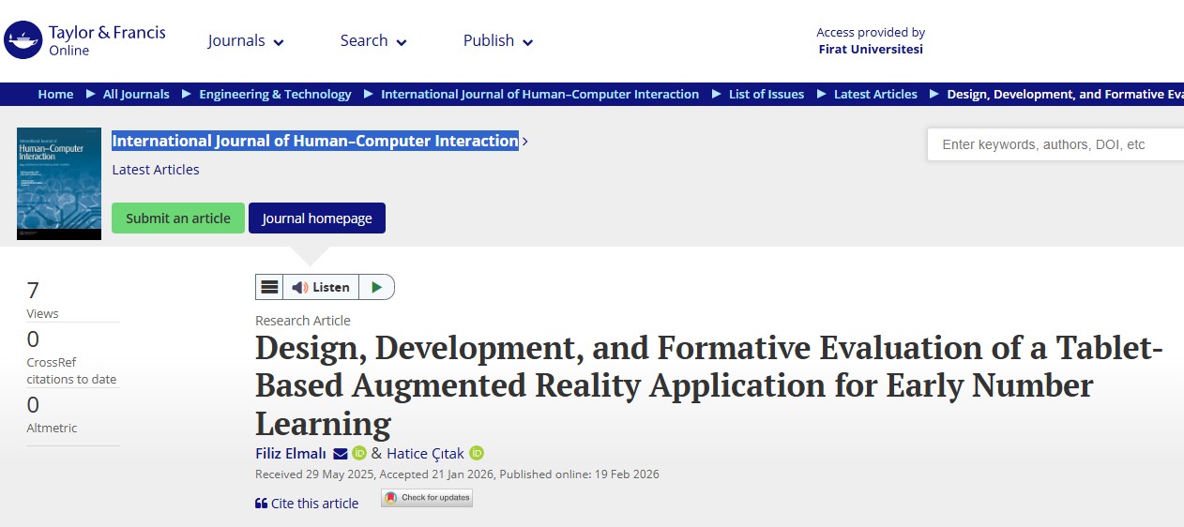
Task: Go to Home breadcrumb
Action: (55, 94)
